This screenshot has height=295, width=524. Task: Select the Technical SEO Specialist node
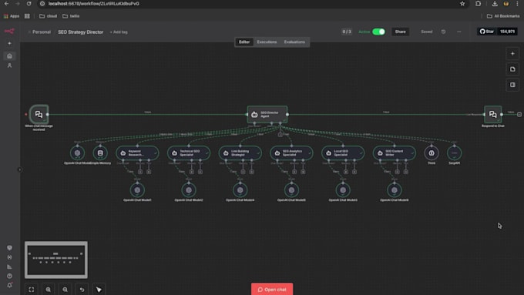coord(189,153)
